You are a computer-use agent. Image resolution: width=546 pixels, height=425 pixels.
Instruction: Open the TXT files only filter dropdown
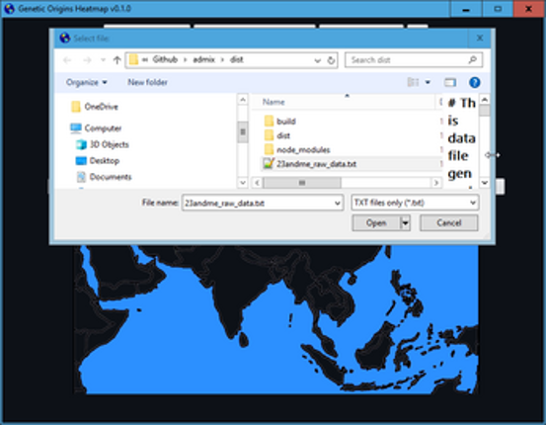click(x=415, y=203)
